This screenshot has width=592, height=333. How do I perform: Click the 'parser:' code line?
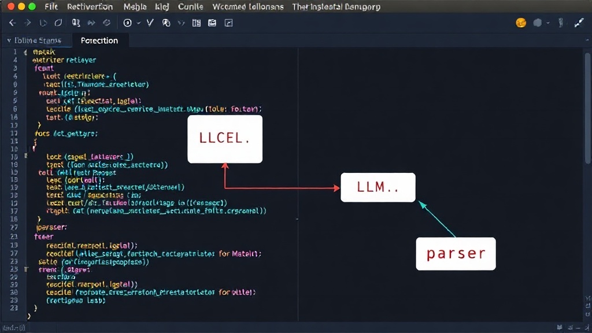click(51, 227)
